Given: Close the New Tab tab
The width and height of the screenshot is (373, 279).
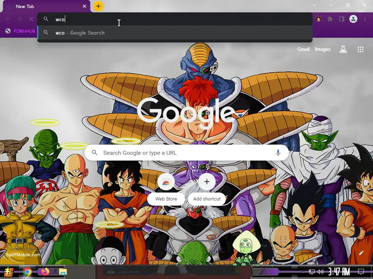Looking at the screenshot, I should [x=85, y=7].
